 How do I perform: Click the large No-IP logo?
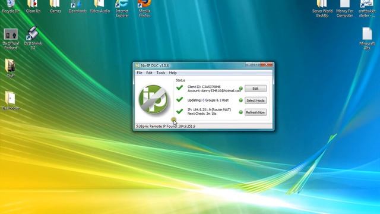153,99
